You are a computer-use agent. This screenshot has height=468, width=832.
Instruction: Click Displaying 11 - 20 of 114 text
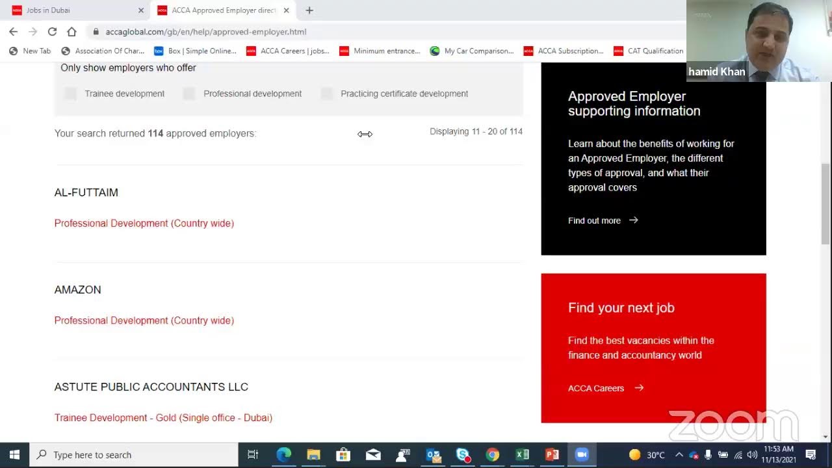(x=476, y=131)
